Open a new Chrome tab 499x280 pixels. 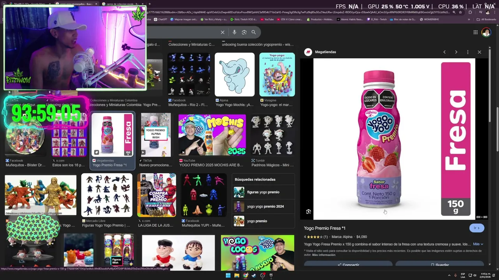coord(149,4)
